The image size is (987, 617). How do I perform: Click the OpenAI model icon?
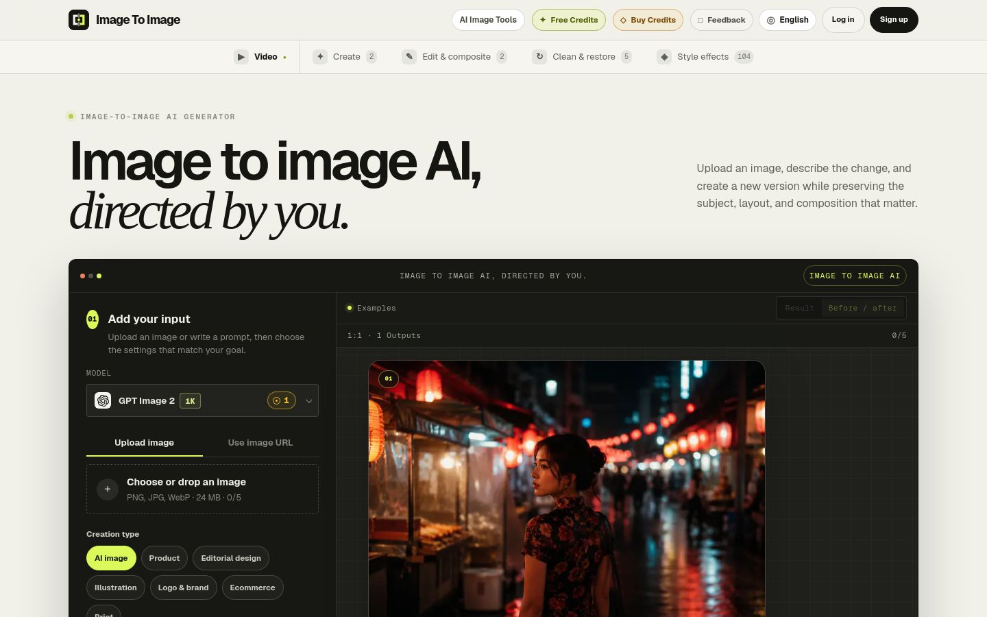click(103, 400)
